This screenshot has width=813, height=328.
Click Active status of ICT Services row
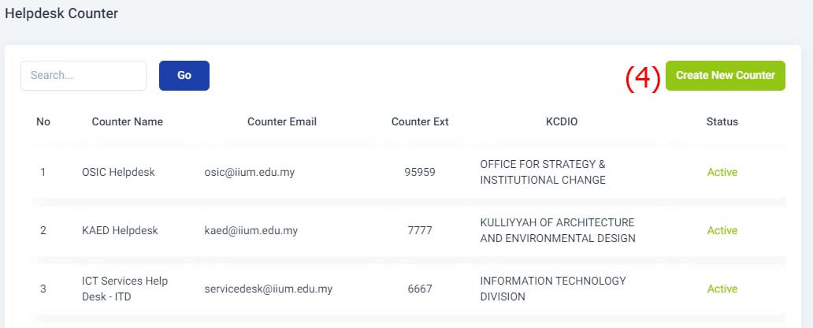click(722, 289)
